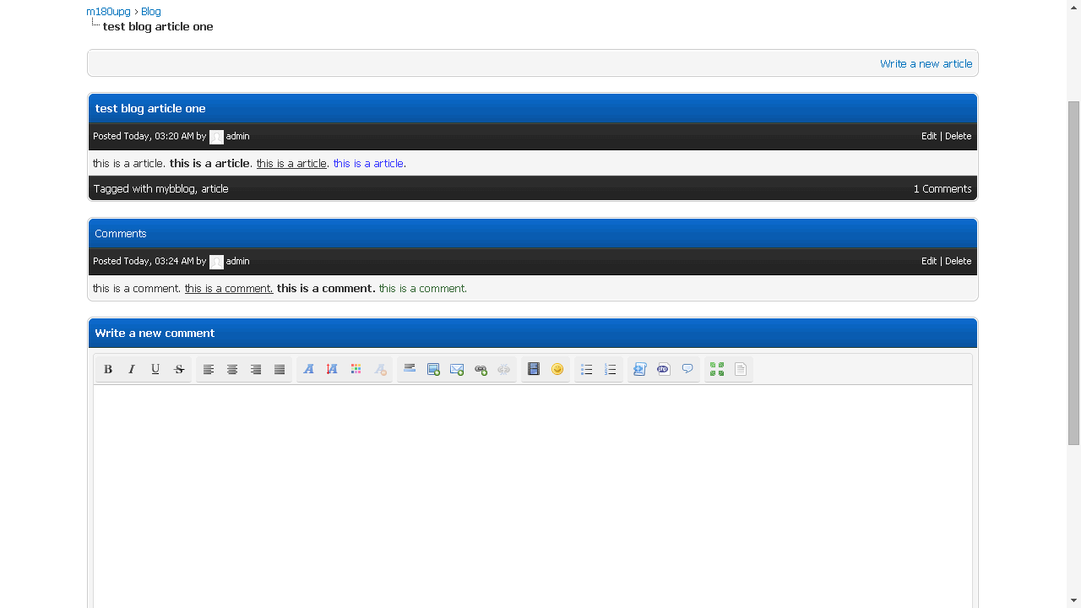Viewport: 1081px width, 608px height.
Task: Click admin avatar beside the comment author
Action: point(216,262)
